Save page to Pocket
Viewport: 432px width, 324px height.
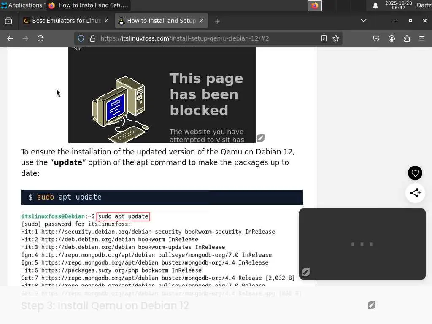click(x=376, y=38)
